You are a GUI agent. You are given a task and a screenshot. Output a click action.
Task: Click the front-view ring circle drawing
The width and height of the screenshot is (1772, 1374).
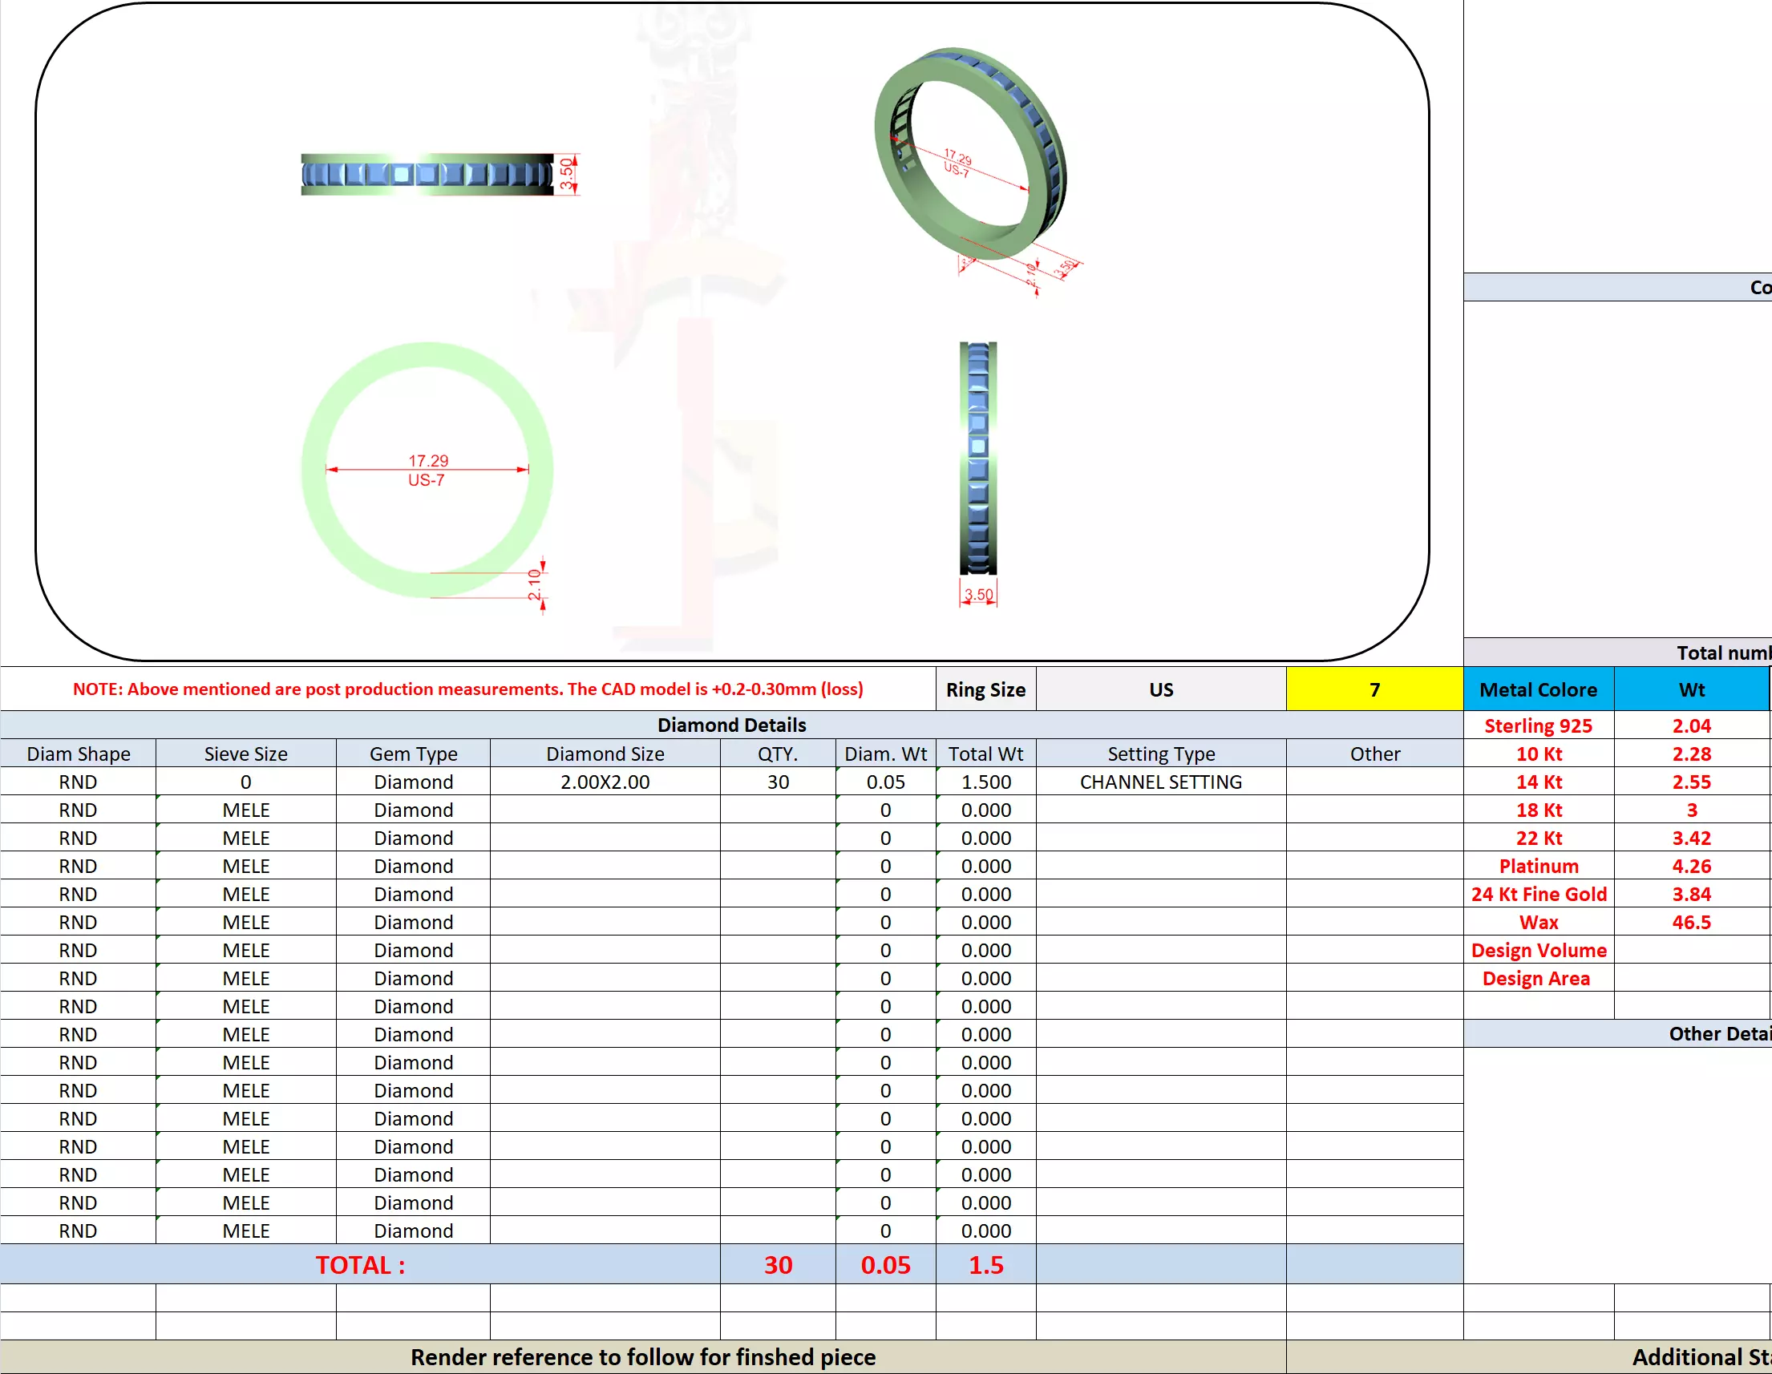[x=427, y=470]
